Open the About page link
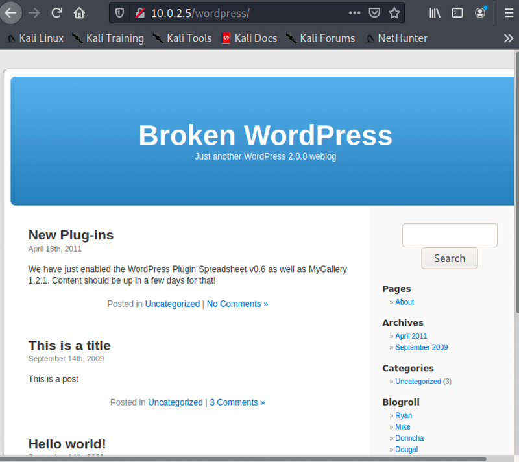 click(404, 302)
